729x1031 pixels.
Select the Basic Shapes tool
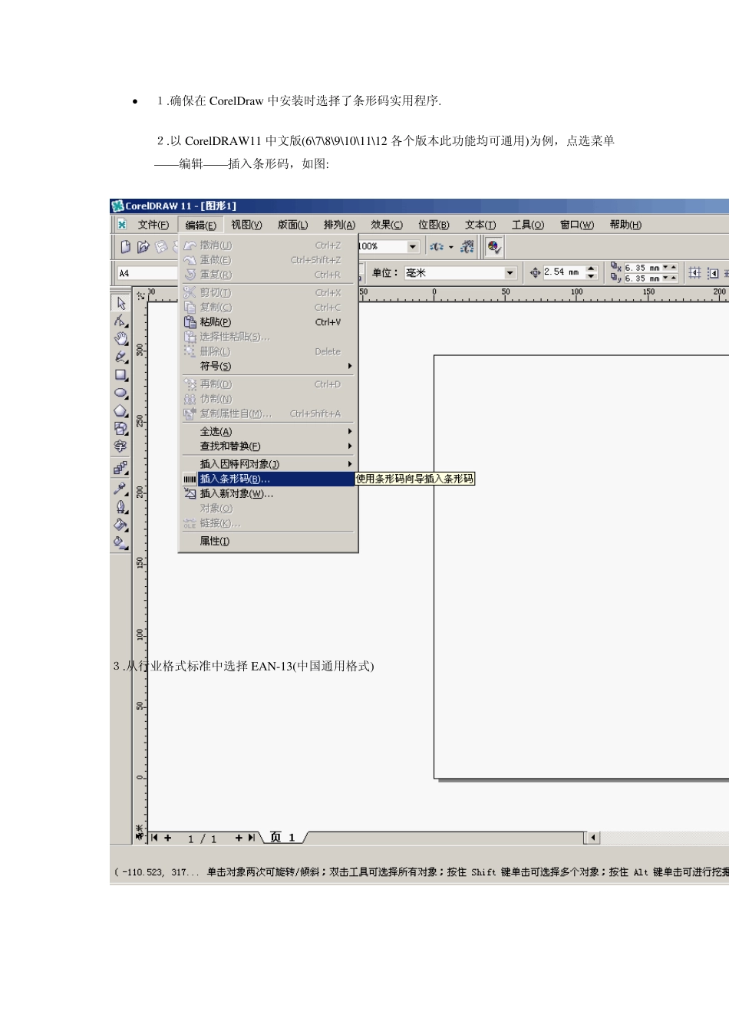121,428
